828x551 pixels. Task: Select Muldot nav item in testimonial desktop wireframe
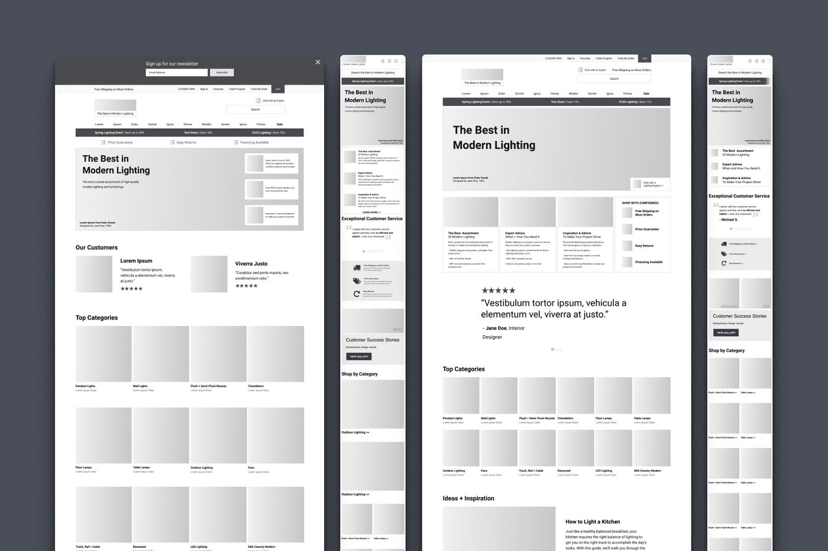(x=574, y=93)
